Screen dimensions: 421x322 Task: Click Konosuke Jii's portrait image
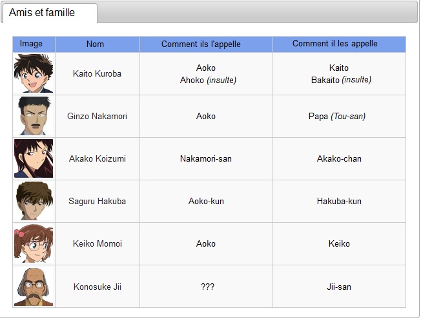coord(34,286)
